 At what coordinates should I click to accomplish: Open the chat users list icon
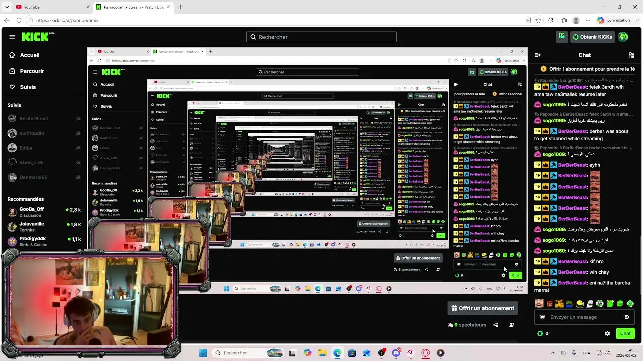click(631, 55)
